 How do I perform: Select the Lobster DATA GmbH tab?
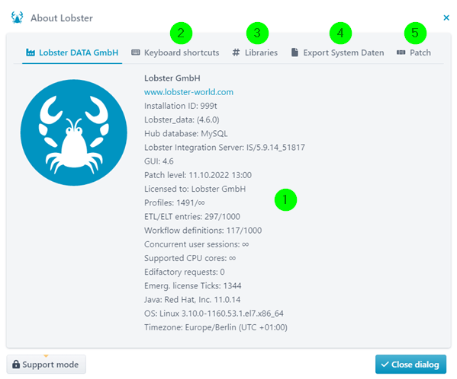72,53
